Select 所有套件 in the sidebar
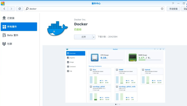The width and height of the screenshot is (187, 106). pos(19,27)
